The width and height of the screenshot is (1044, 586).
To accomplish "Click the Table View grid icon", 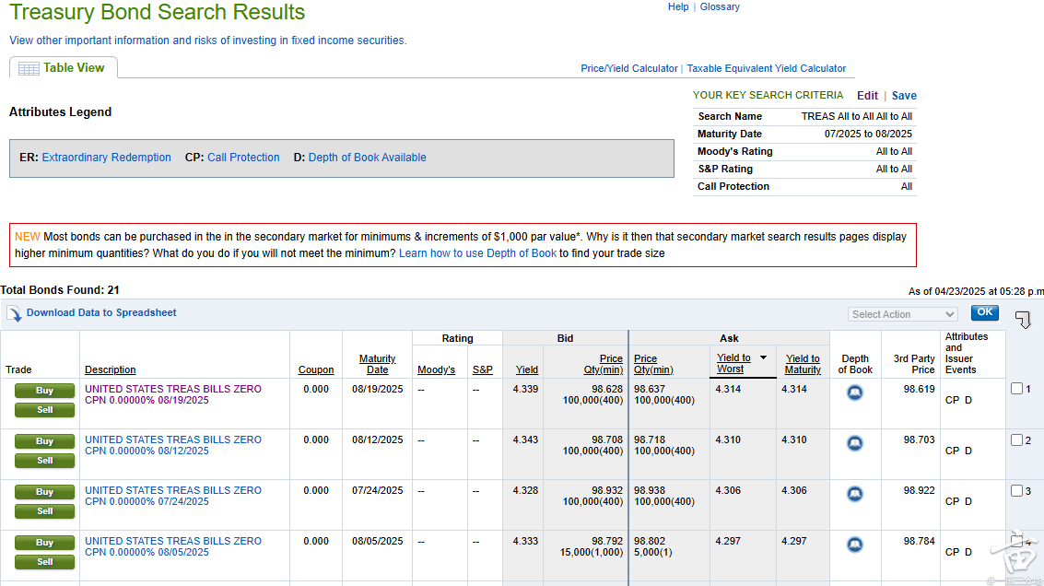I will tap(29, 68).
